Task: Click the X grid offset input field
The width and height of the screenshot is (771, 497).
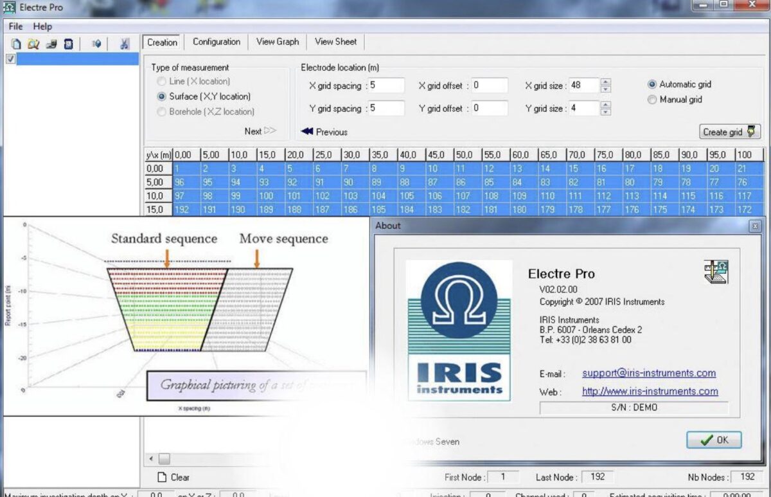Action: click(x=489, y=86)
